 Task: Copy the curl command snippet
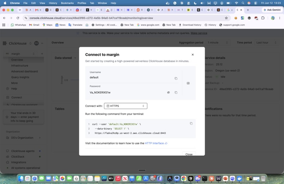pyautogui.click(x=191, y=123)
